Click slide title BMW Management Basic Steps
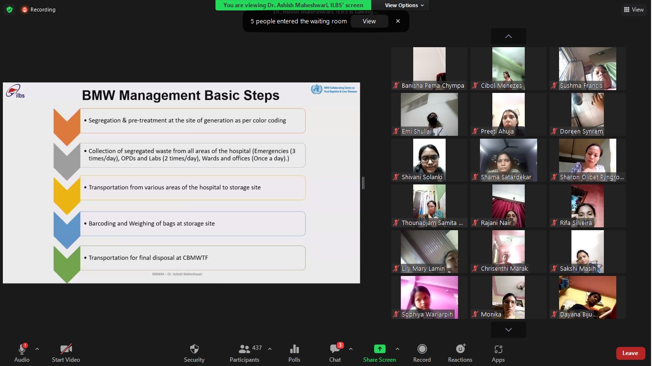The image size is (652, 366). (181, 95)
